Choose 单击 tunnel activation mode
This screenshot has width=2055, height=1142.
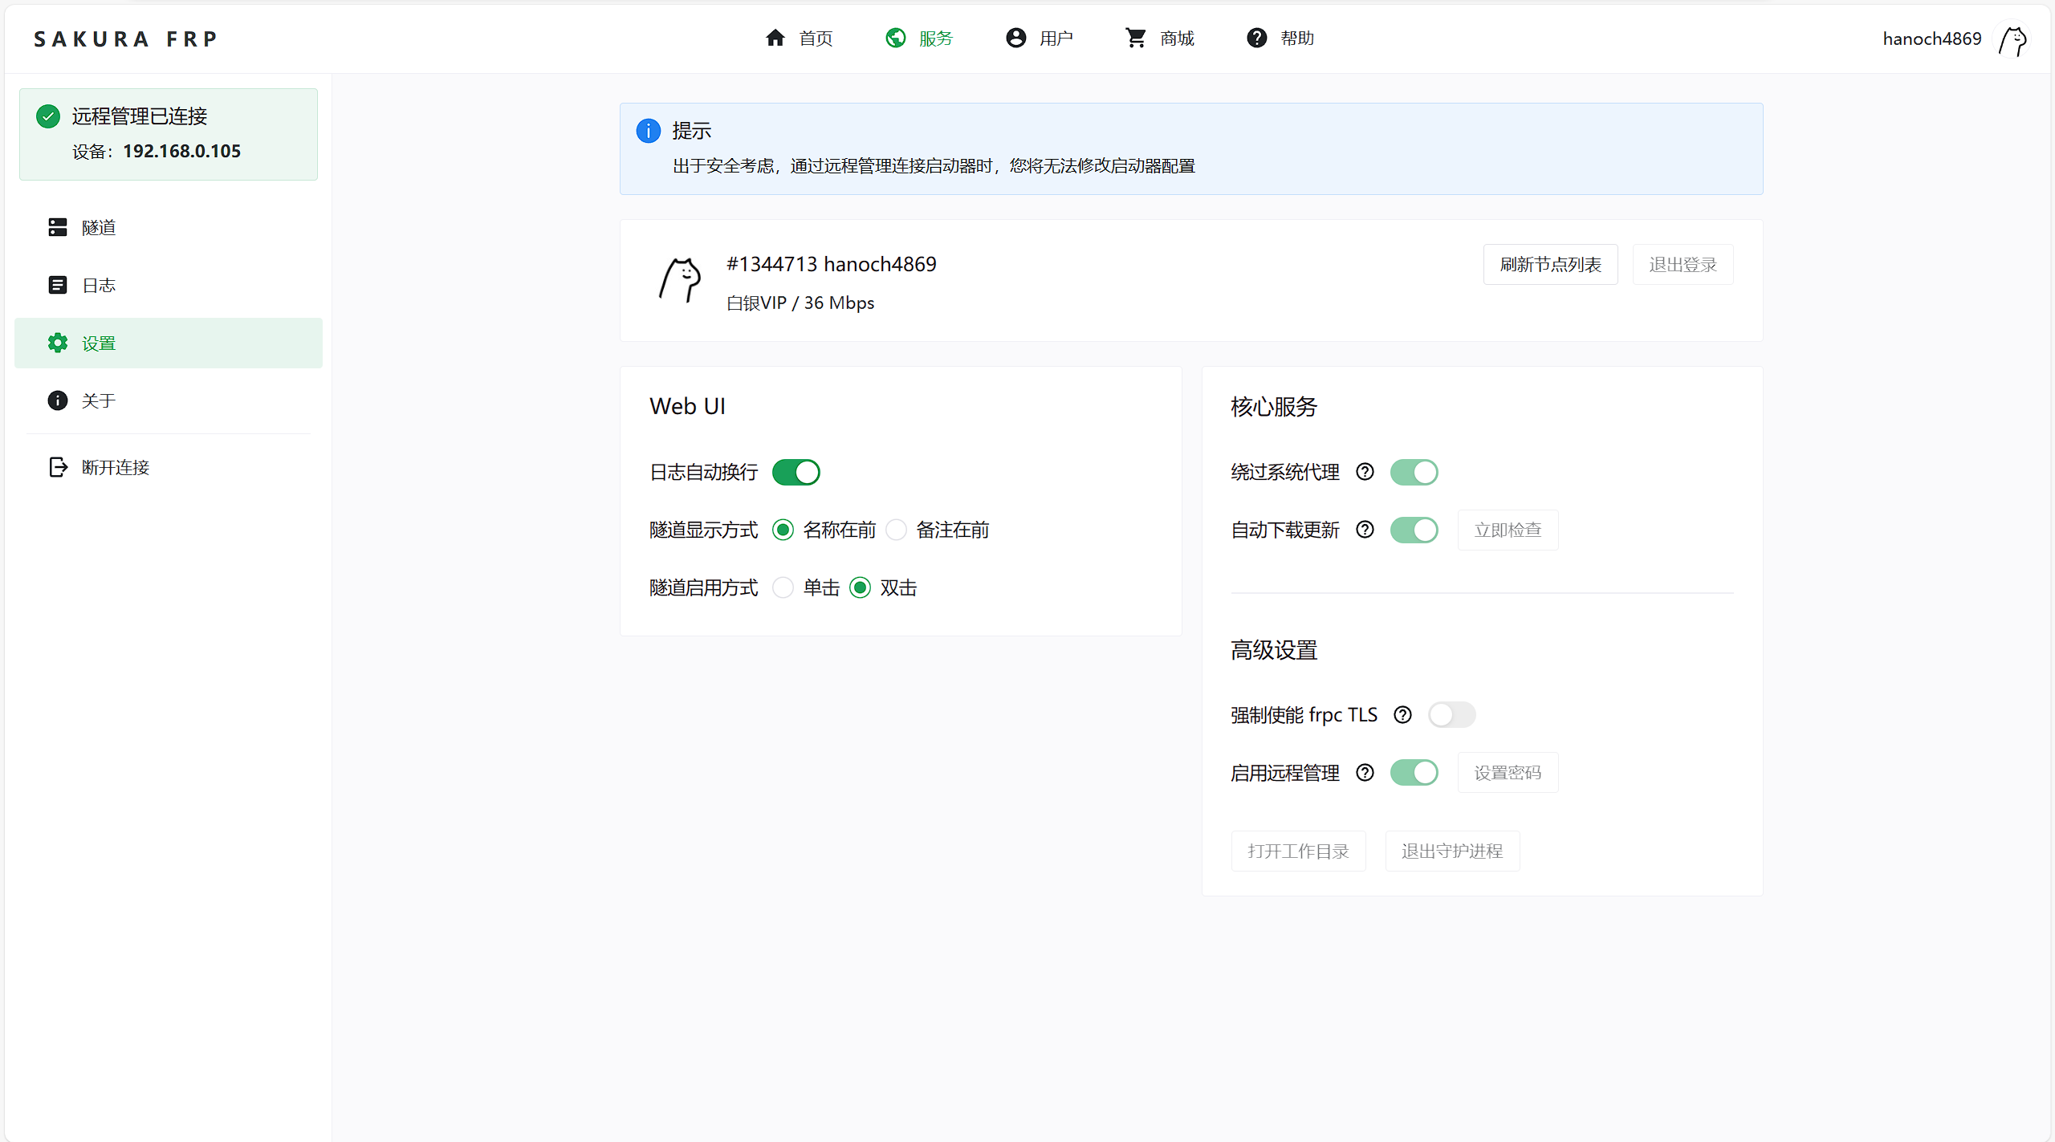coord(782,587)
